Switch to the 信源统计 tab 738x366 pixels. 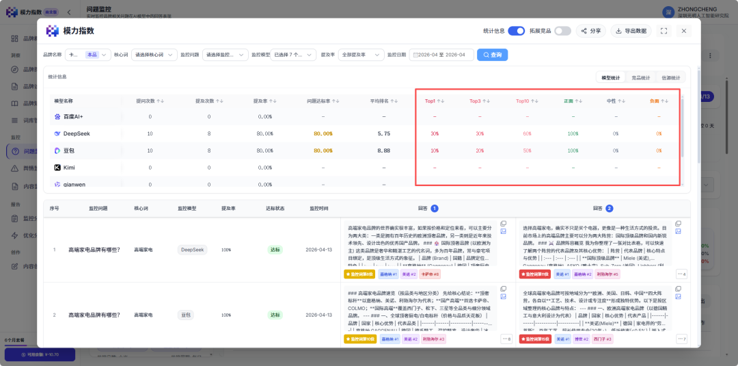click(x=671, y=77)
